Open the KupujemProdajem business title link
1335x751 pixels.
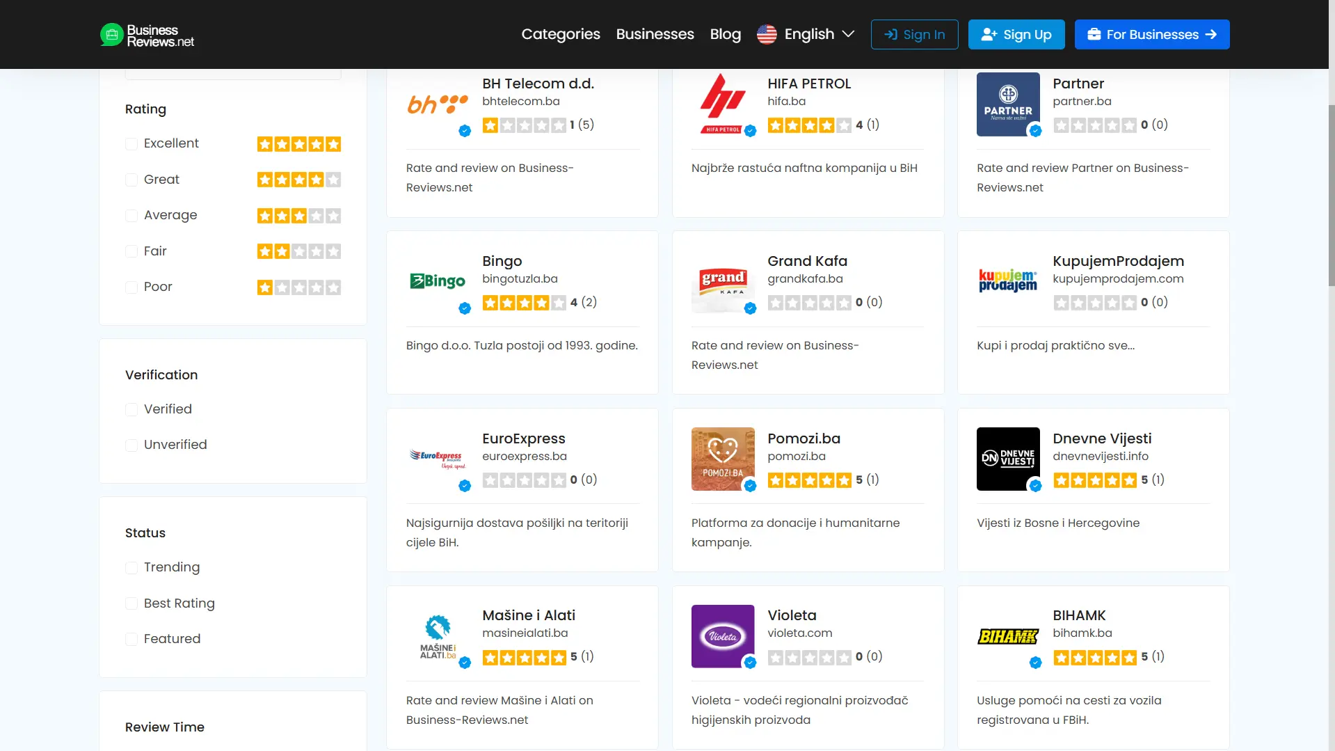pos(1118,261)
